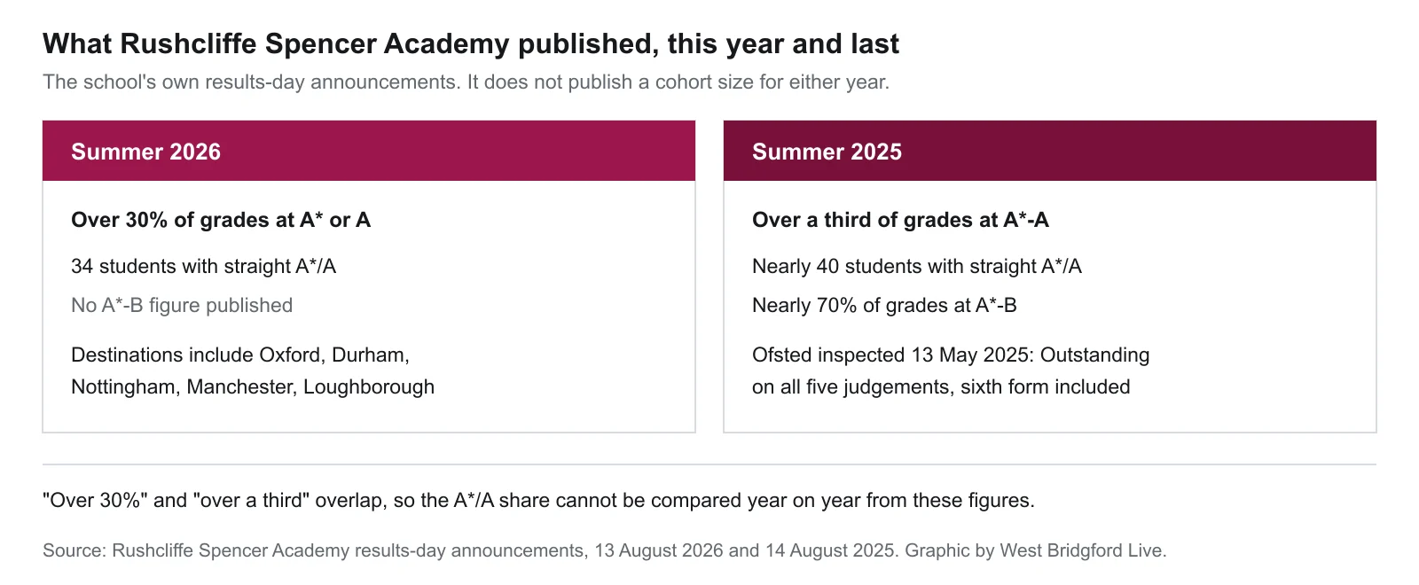Click the "Graphic by West Bridgford Live" credit
Viewport: 1419px width, 585px height.
point(1035,550)
